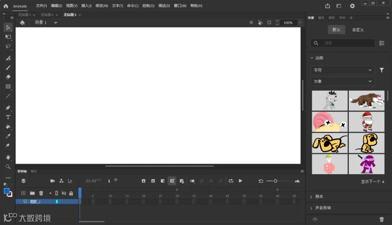392x225 pixels.
Task: Expand the 声音剪辑 assets section
Action: tap(311, 208)
